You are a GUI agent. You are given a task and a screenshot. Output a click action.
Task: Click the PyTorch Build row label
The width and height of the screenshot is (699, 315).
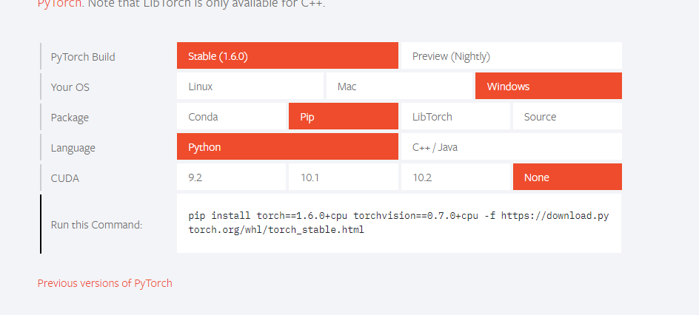83,57
